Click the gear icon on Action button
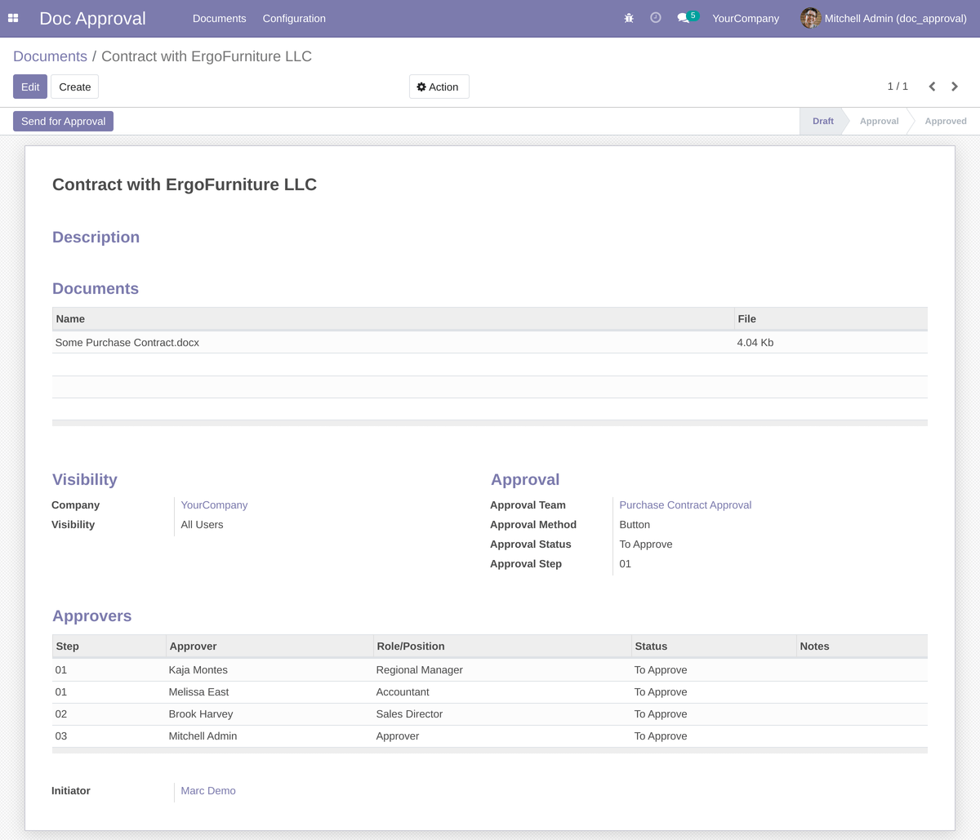Viewport: 980px width, 840px height. coord(421,86)
